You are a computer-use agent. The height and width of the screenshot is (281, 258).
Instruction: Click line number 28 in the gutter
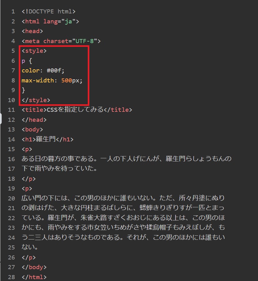12,277
